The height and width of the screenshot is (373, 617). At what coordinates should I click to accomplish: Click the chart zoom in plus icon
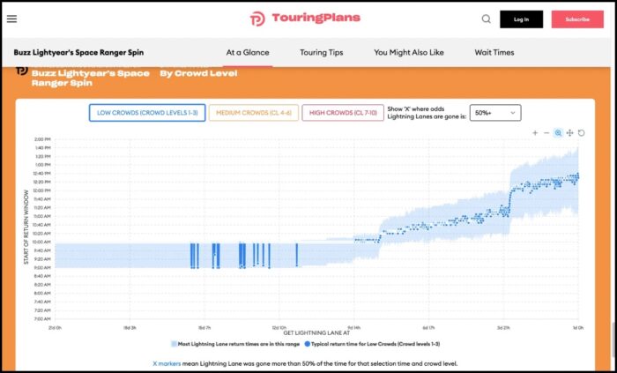click(535, 133)
